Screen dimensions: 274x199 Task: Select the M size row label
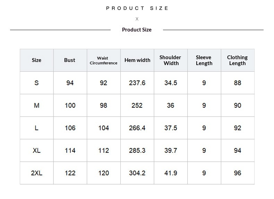click(x=36, y=105)
